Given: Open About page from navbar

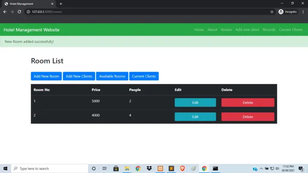Looking at the screenshot, I should click(x=212, y=30).
